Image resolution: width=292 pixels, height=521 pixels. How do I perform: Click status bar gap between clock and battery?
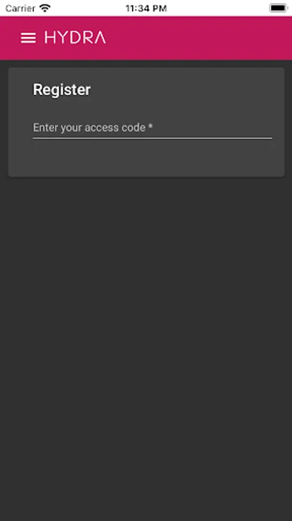(218, 8)
